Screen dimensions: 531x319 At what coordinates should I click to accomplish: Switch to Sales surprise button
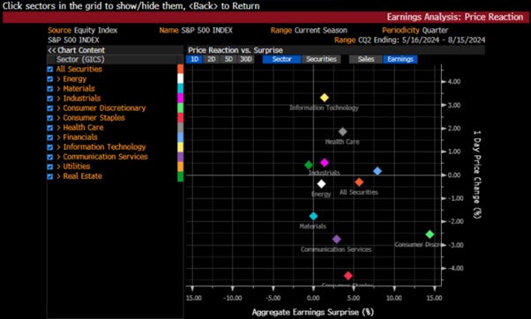click(x=366, y=59)
